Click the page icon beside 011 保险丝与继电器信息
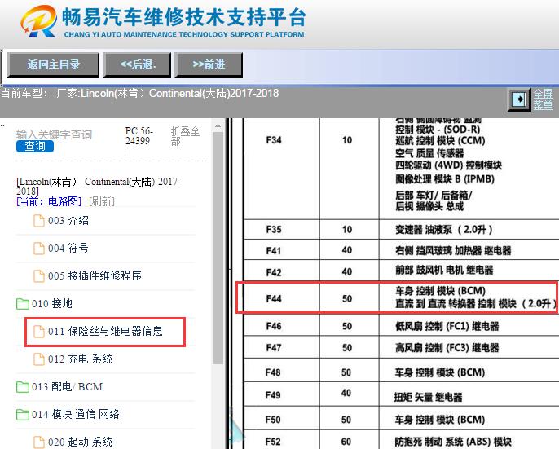Screen dimensions: 559x449 click(39, 332)
